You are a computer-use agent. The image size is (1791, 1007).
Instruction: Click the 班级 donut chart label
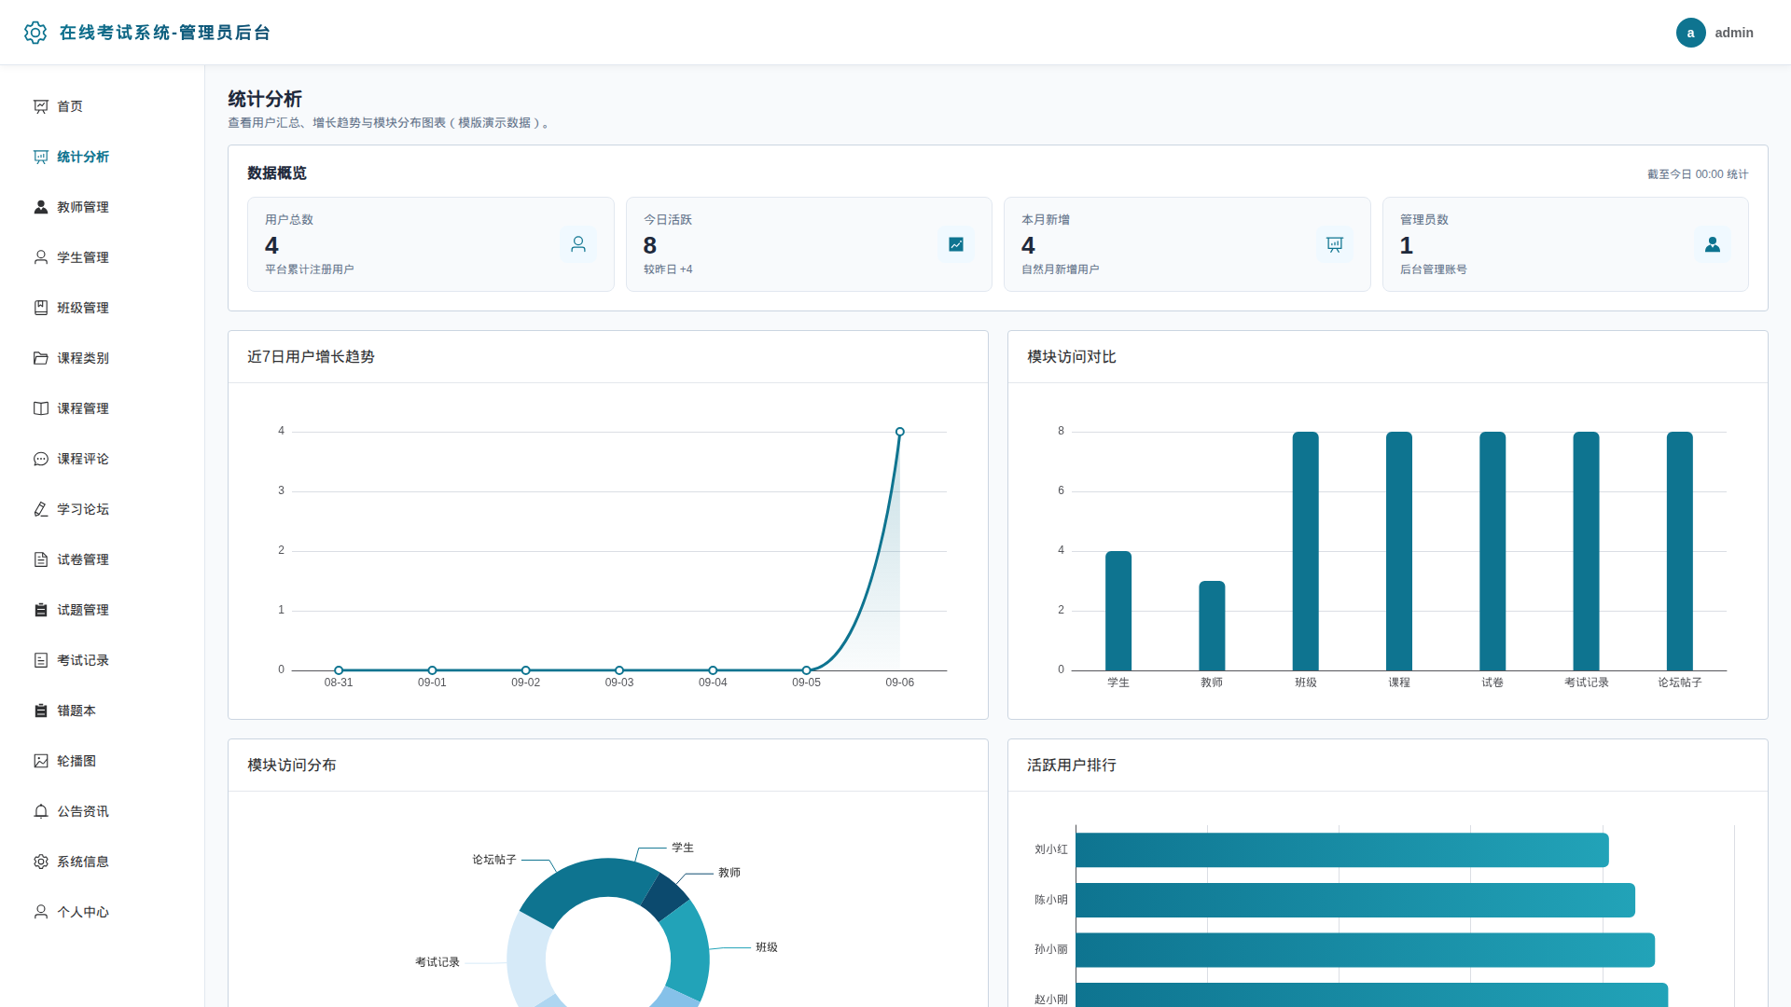coord(767,947)
